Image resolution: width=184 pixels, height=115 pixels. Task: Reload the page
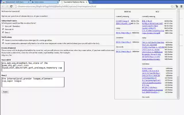point(11,6)
